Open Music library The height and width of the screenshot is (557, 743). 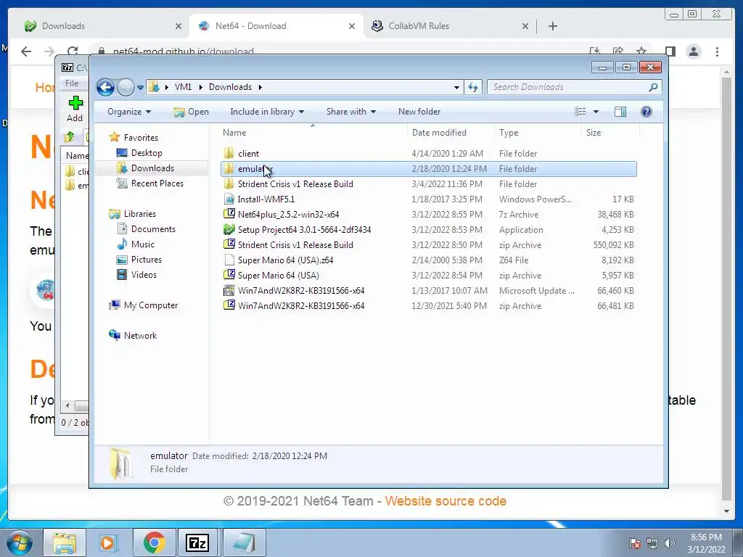143,244
